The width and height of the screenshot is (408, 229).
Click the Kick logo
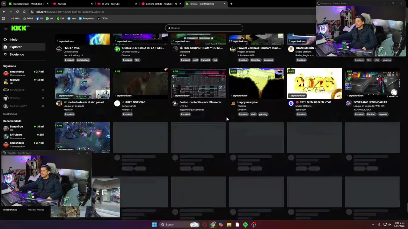coord(20,28)
